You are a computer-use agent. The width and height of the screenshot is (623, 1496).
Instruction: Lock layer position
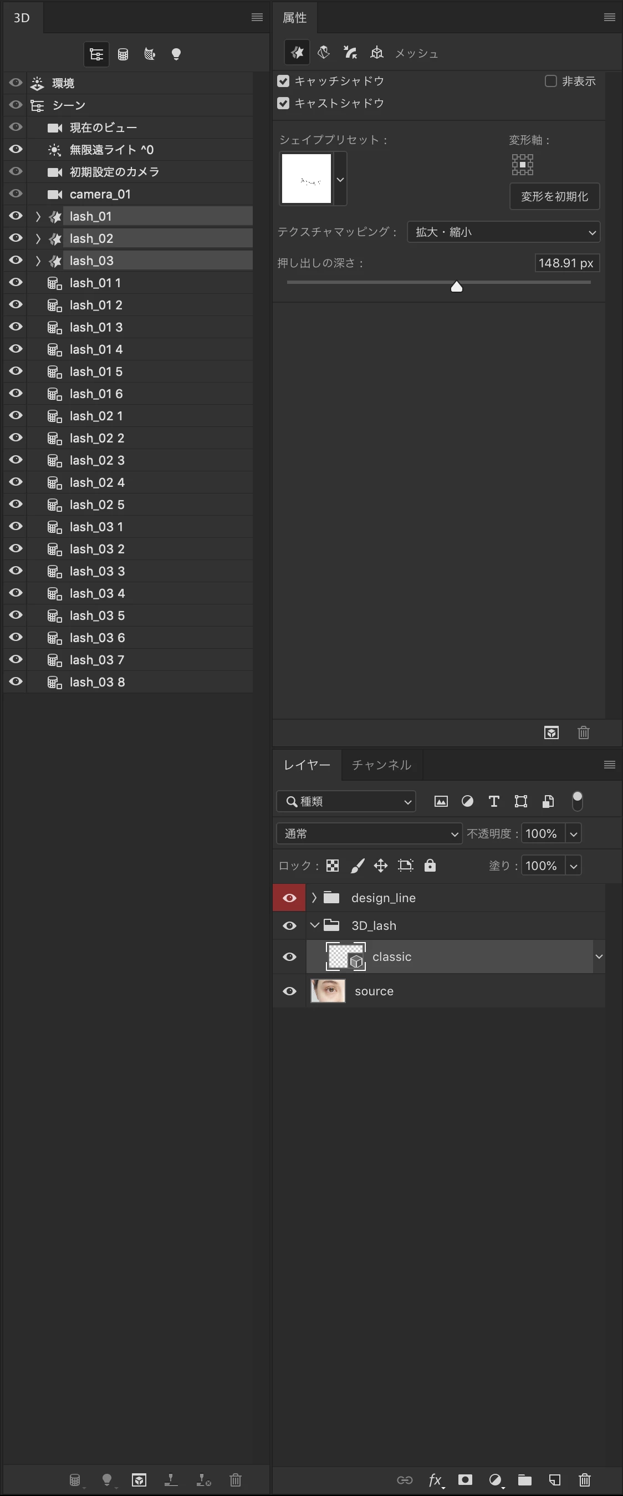pyautogui.click(x=381, y=866)
